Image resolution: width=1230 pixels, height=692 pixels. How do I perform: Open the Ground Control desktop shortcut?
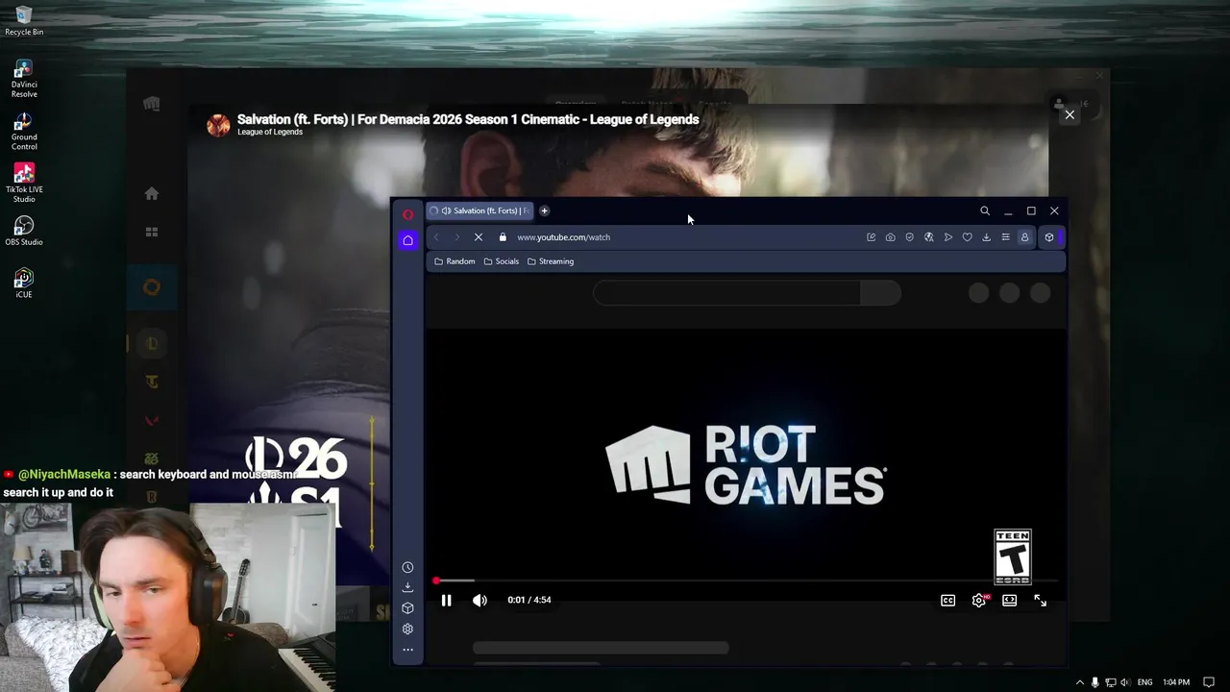coord(24,132)
